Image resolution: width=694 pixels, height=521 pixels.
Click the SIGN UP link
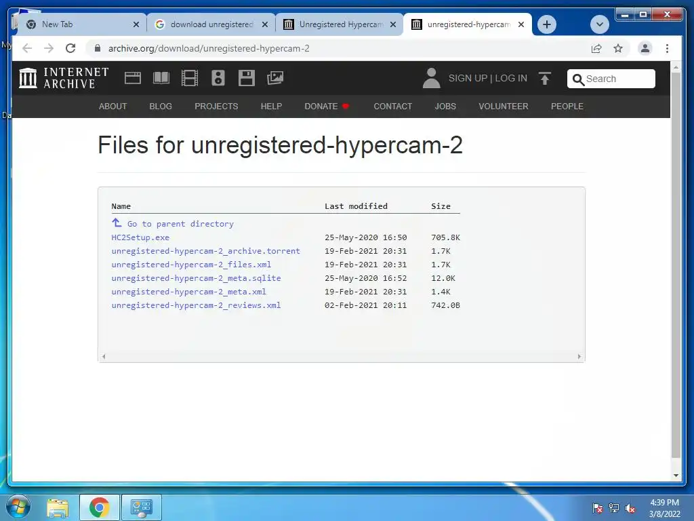(468, 79)
